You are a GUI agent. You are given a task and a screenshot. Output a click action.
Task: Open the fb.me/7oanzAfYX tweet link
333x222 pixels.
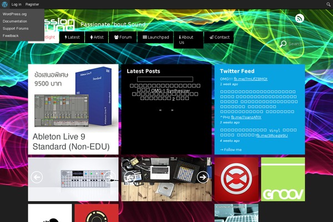tap(246, 117)
